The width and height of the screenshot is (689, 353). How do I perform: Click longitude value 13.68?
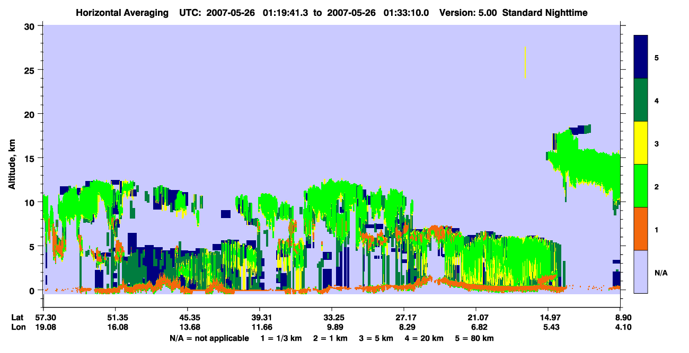pos(187,328)
